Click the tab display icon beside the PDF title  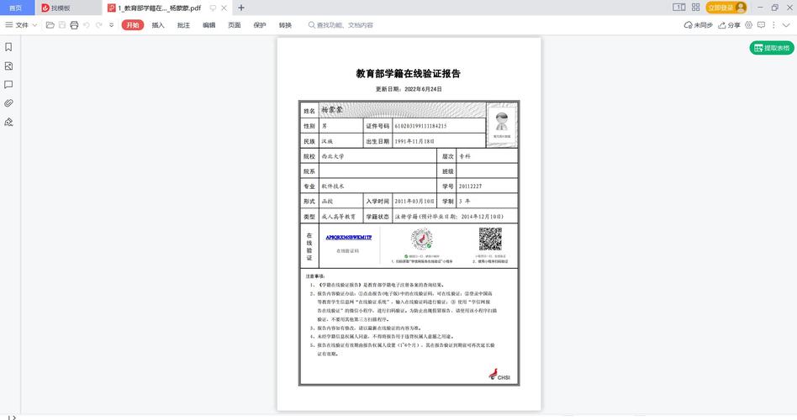click(213, 8)
